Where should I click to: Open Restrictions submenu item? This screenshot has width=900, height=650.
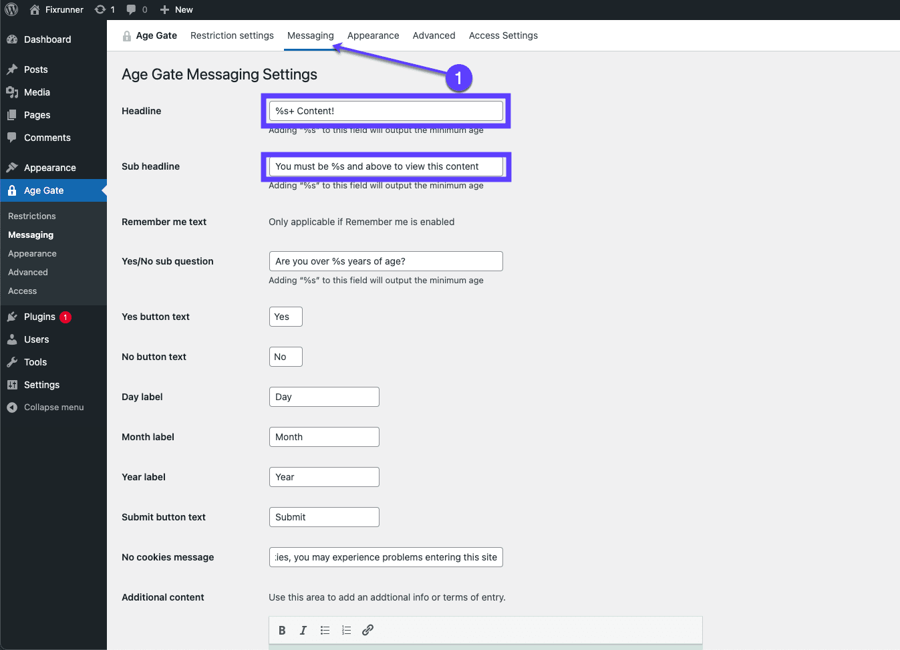[32, 216]
